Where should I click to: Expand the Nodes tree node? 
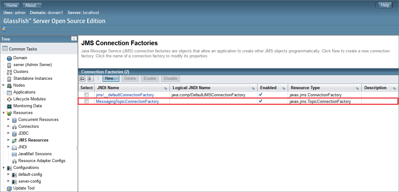3,85
